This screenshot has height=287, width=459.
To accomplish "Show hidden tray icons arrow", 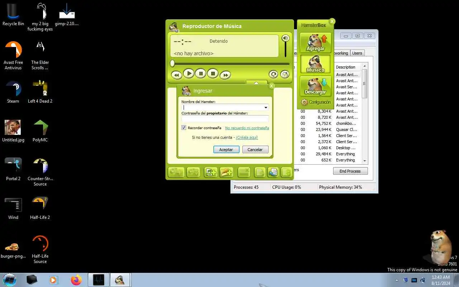I will (397, 280).
